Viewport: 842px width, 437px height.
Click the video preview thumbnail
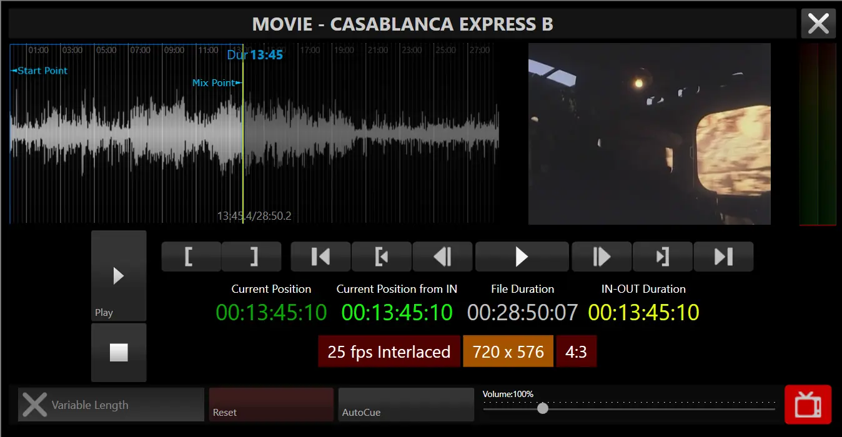[650, 134]
